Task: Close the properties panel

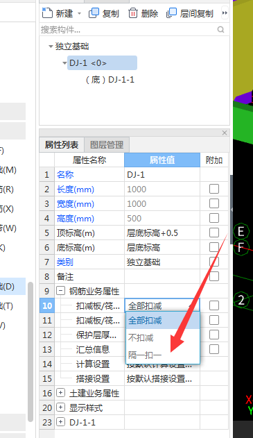Action: click(225, 133)
